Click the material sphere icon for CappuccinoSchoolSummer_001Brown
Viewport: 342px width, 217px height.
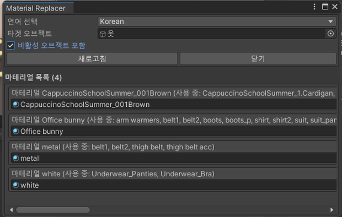[15, 105]
